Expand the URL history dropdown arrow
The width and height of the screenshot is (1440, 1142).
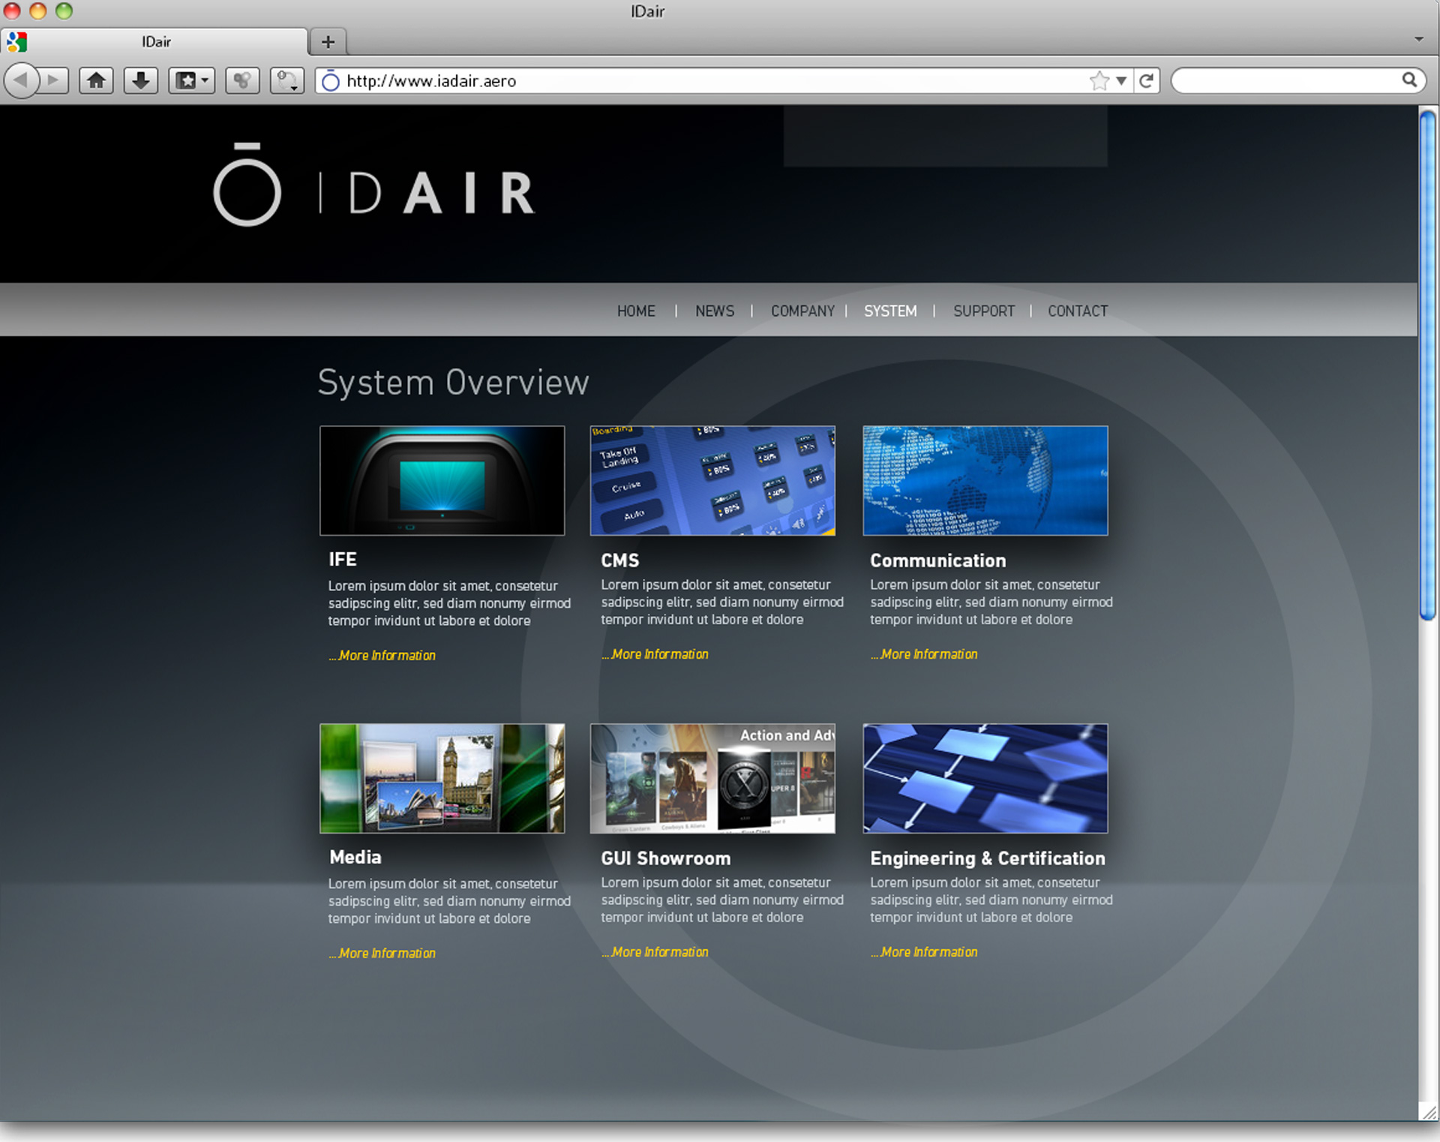[1121, 80]
